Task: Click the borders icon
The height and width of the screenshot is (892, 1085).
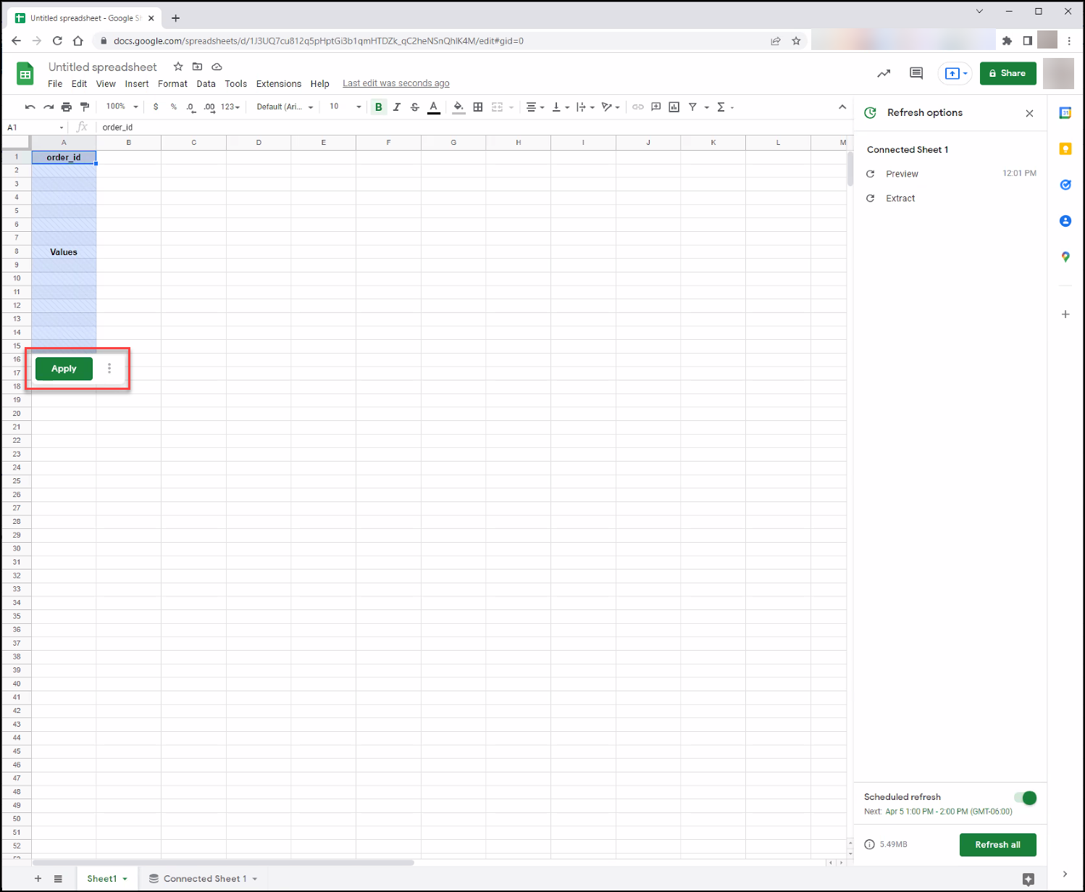Action: point(478,107)
